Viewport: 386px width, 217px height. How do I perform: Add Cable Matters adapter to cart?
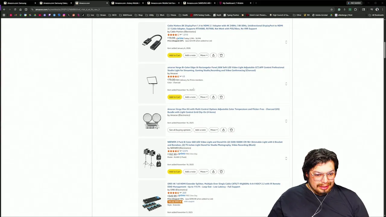[175, 55]
